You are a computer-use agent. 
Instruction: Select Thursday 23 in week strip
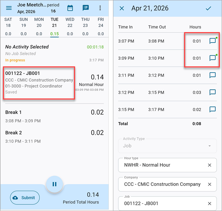pos(85,27)
